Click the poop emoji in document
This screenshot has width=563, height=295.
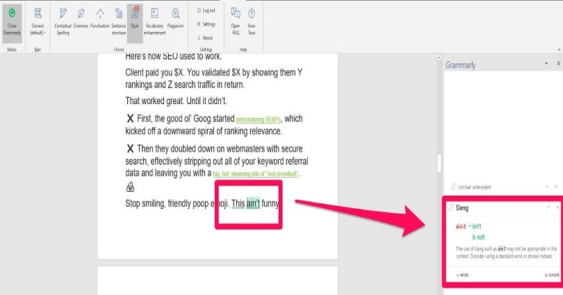tap(131, 187)
